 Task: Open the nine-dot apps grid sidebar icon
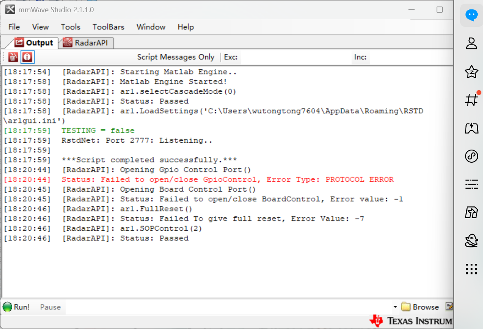(471, 269)
